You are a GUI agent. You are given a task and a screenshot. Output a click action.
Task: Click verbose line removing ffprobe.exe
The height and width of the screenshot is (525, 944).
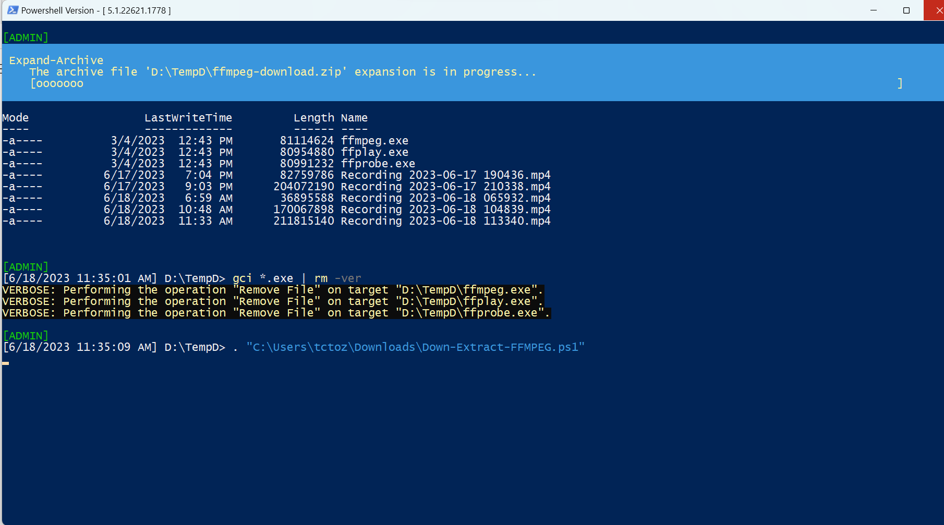pyautogui.click(x=276, y=313)
